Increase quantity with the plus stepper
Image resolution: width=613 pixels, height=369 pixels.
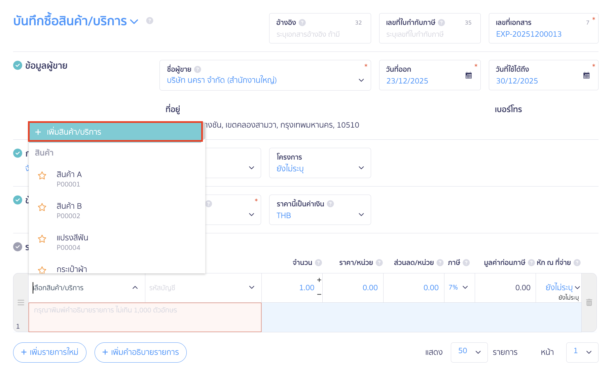tap(319, 280)
